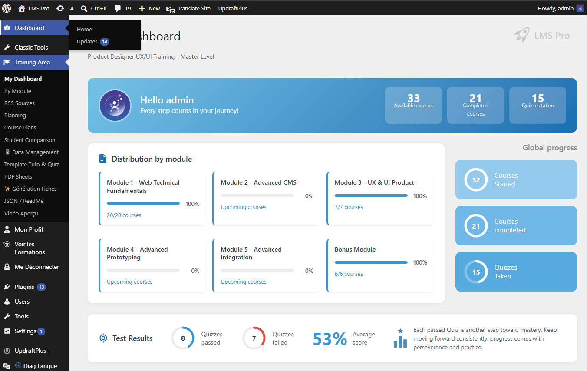This screenshot has height=371, width=587.
Task: Click the Diag Langue globe icon
Action: click(18, 366)
